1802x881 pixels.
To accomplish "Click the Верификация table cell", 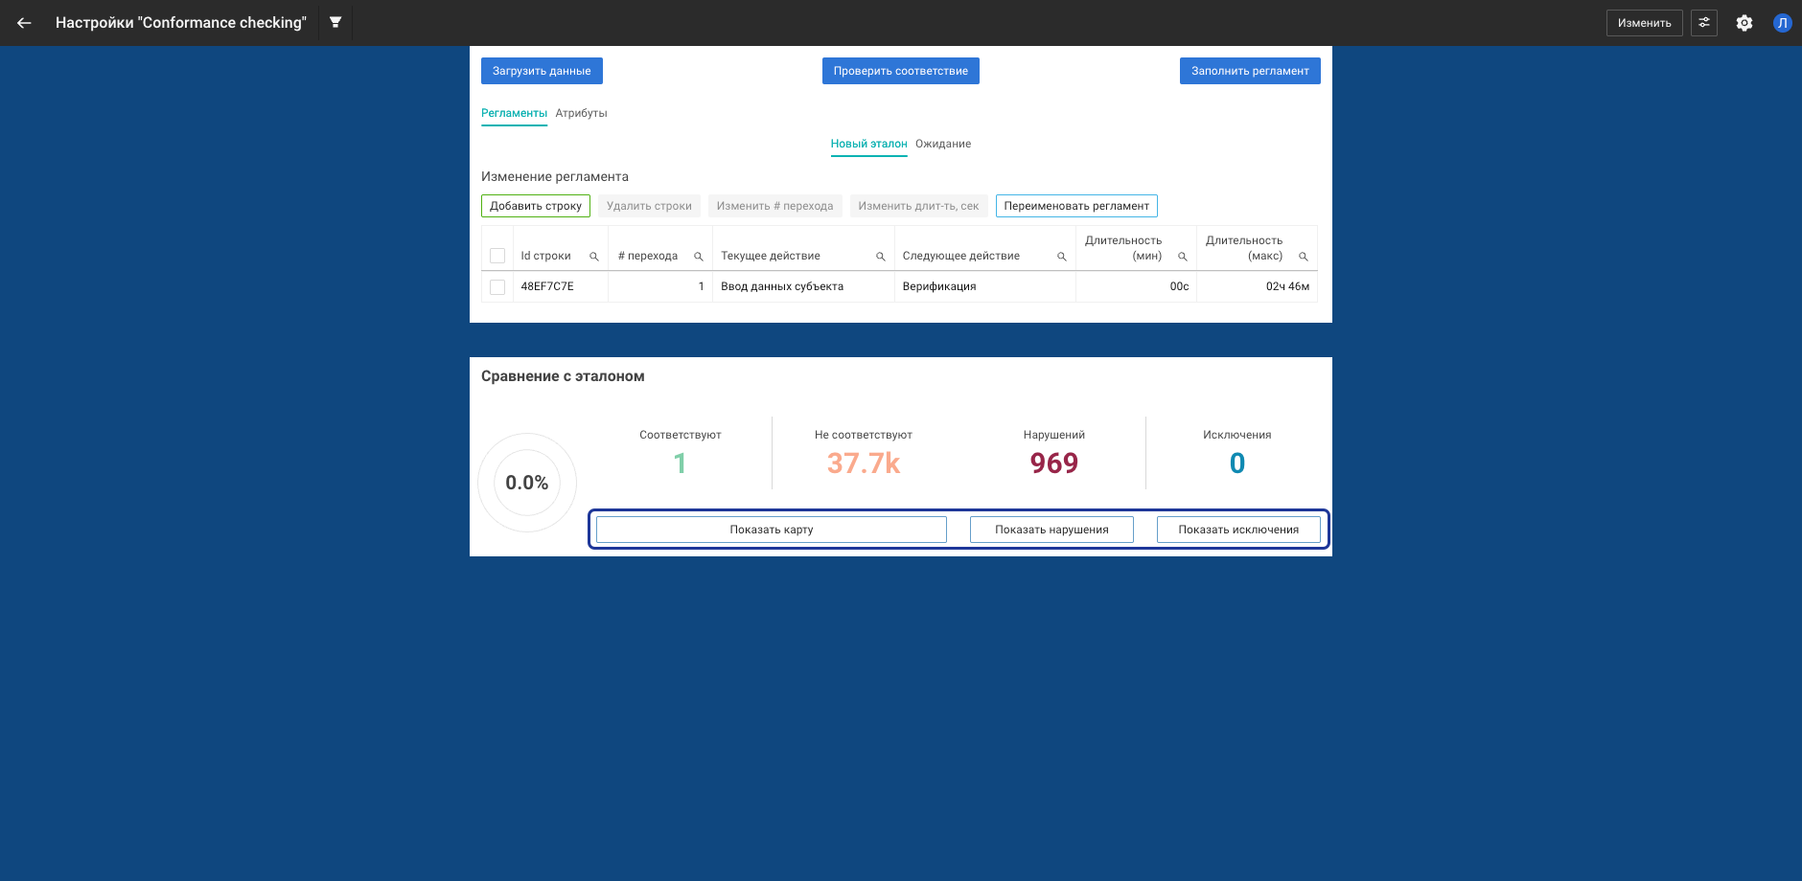I will [x=938, y=286].
